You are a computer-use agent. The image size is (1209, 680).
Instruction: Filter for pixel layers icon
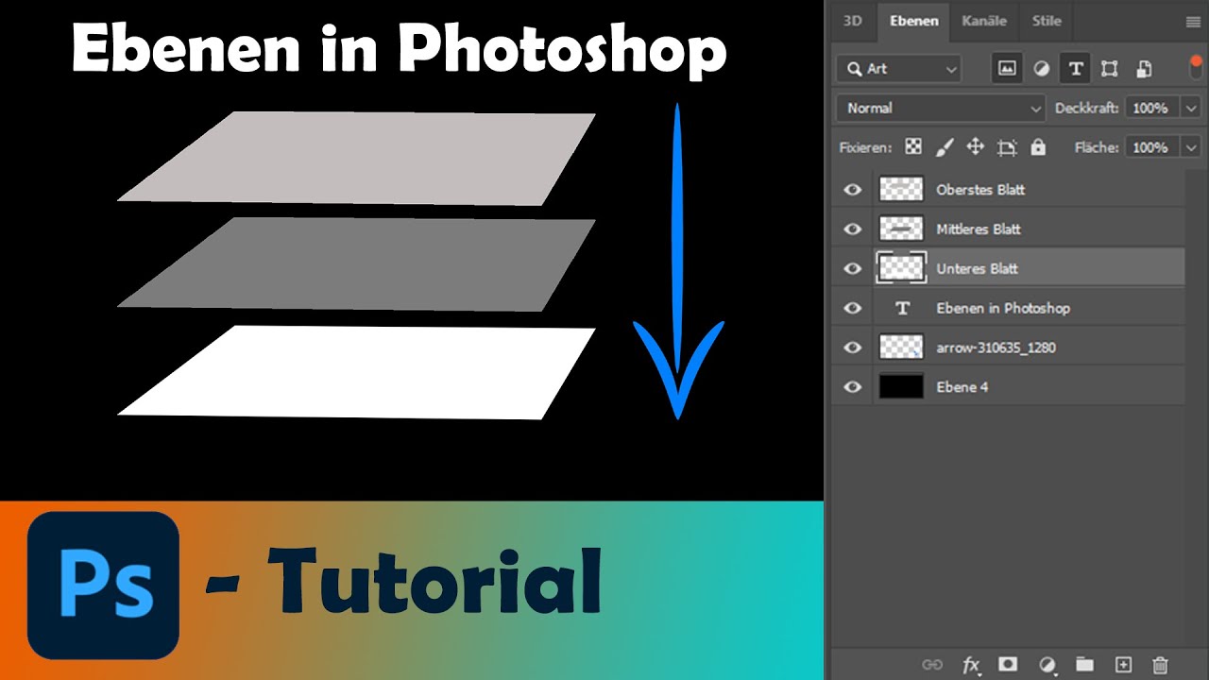pyautogui.click(x=1007, y=69)
